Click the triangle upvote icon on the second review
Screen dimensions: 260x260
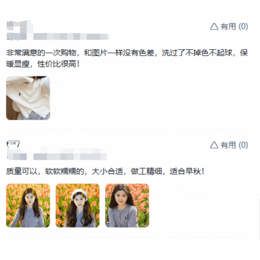pos(214,145)
